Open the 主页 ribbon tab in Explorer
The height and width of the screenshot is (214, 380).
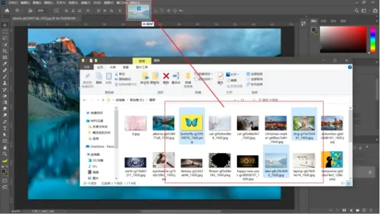100,67
